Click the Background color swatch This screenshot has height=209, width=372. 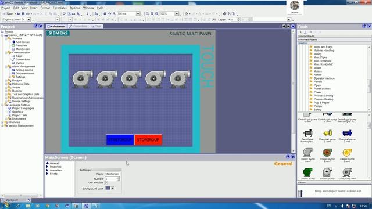pos(108,188)
